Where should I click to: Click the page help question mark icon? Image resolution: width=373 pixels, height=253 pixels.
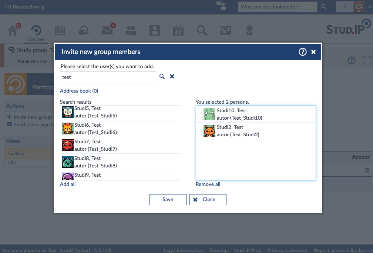tap(352, 60)
